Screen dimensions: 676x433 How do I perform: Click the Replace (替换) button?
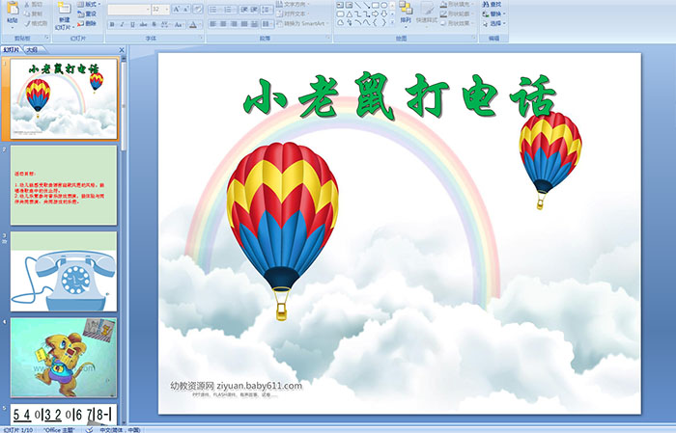(493, 14)
